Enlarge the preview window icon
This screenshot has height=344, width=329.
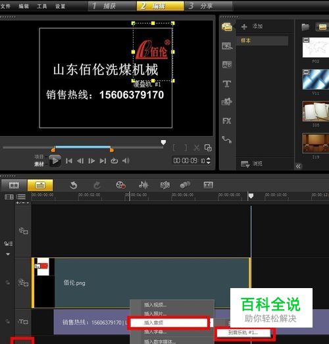(208, 148)
